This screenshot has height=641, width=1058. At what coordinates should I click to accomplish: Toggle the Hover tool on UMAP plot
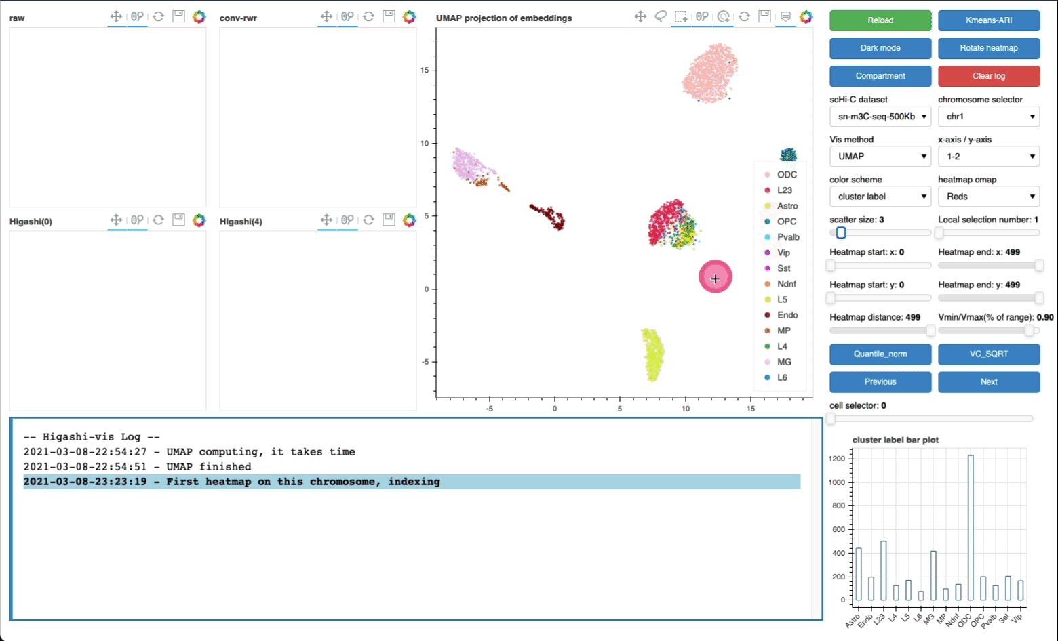785,17
